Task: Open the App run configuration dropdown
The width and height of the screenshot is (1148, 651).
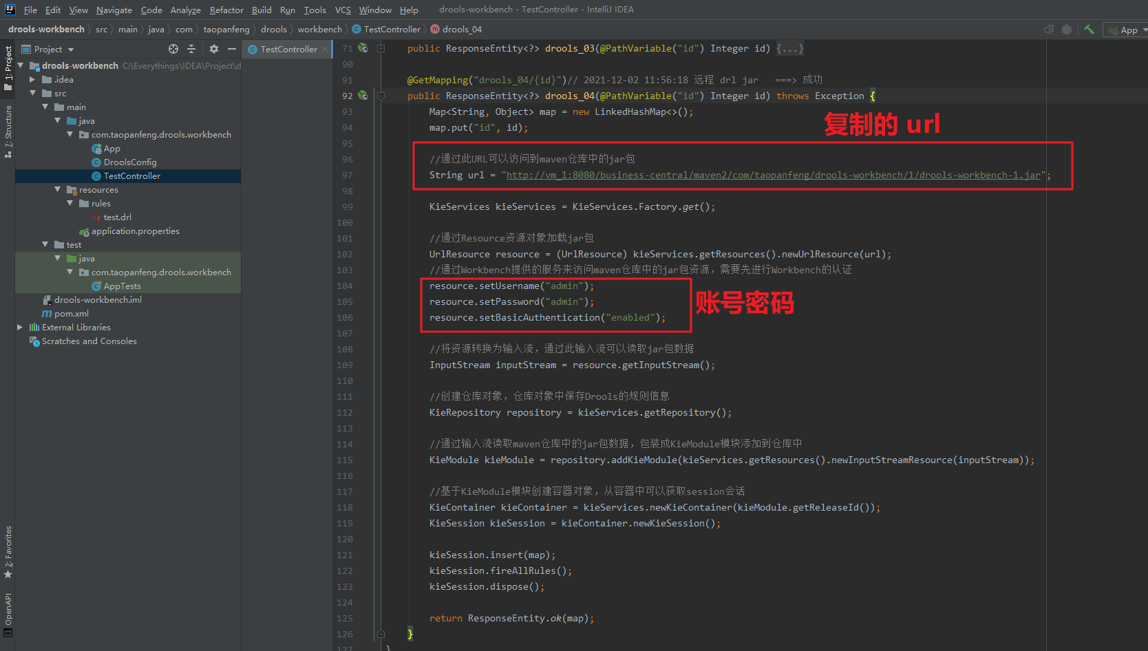Action: point(1127,30)
